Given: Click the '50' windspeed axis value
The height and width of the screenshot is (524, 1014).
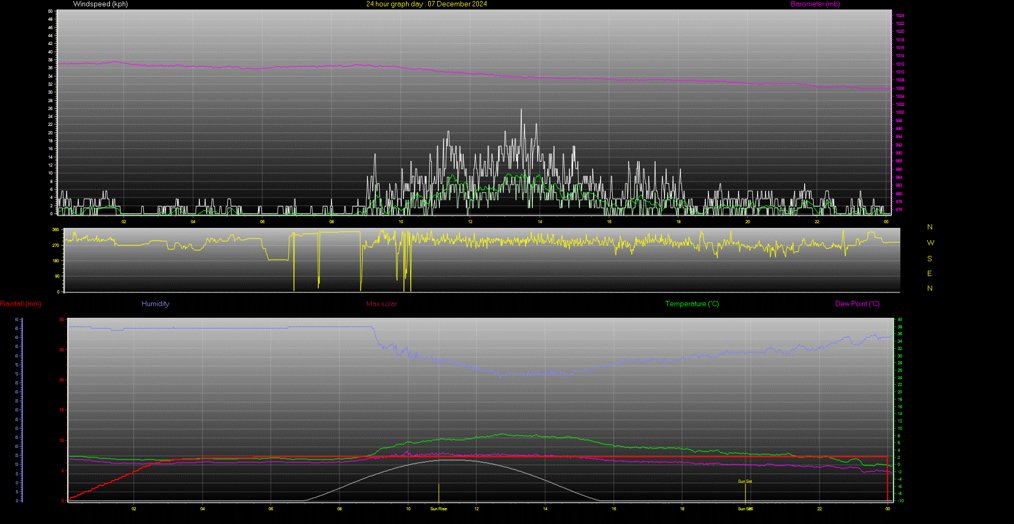Looking at the screenshot, I should tap(50, 11).
